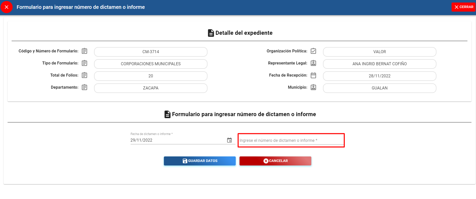Screen dimensions: 476x199
Task: Click clipboard icon beside Departamento label
Action: coord(84,87)
